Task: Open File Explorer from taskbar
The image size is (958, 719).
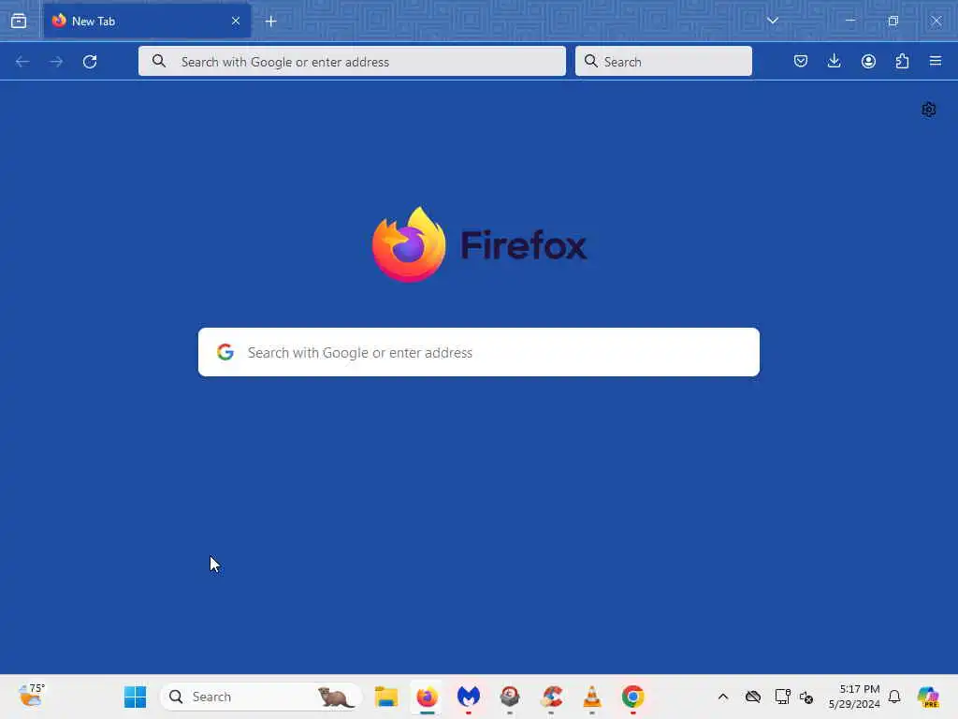Action: 386,697
